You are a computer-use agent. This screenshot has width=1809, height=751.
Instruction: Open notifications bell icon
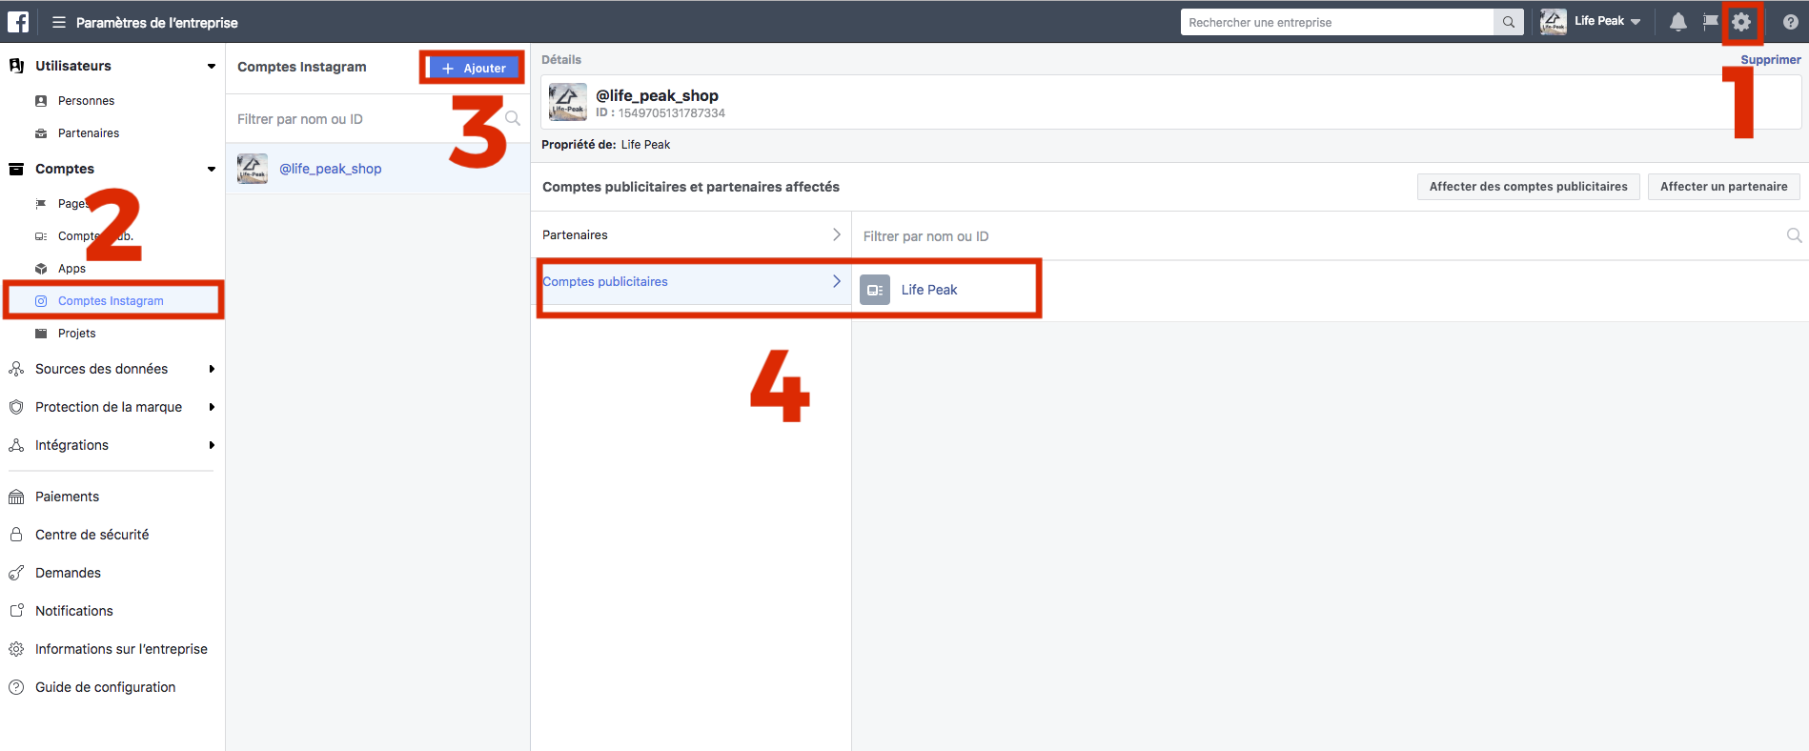click(1678, 22)
